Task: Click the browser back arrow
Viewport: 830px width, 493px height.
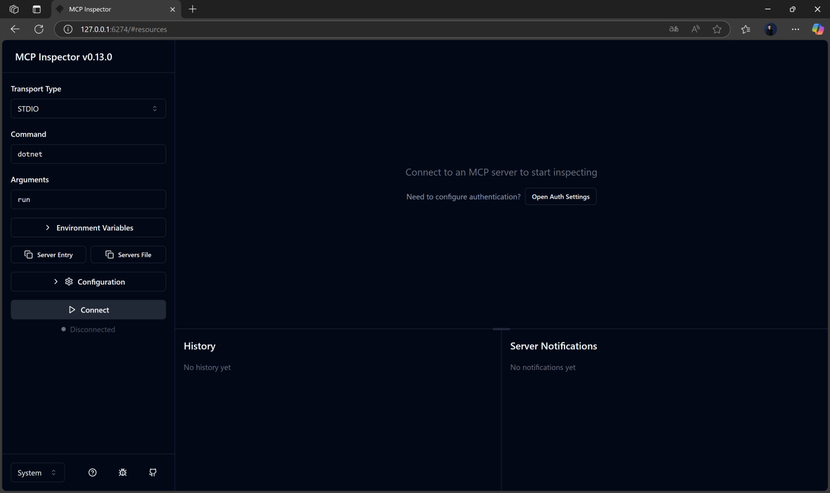Action: [x=15, y=29]
